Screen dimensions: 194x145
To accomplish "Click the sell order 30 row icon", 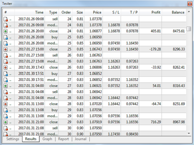I will 6,128.
